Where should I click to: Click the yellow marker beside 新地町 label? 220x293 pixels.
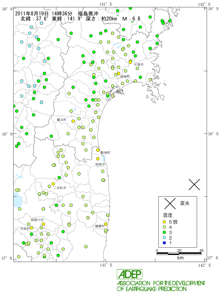pos(98,150)
